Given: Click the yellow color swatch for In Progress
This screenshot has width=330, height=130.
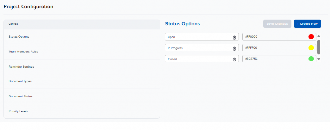Looking at the screenshot, I should pos(311,48).
